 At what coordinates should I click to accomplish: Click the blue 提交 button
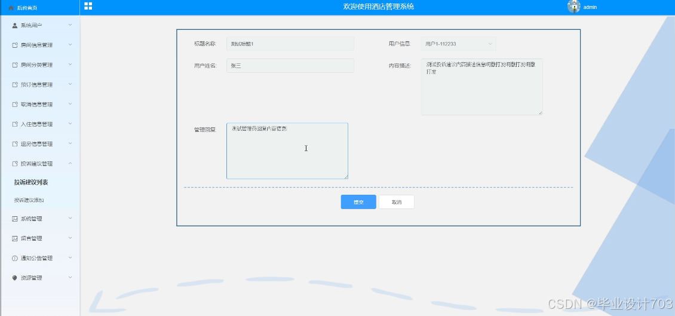(358, 202)
